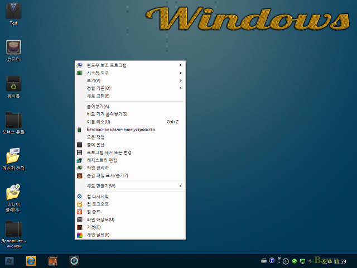Viewport: 357px width, 268px height.
Task: Click the icon beside 시스템 도구
Action: [79, 73]
